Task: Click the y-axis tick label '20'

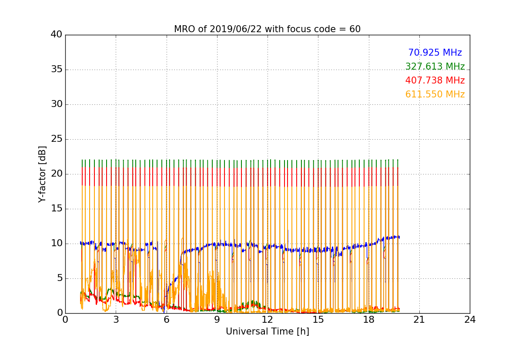Action: [56, 174]
